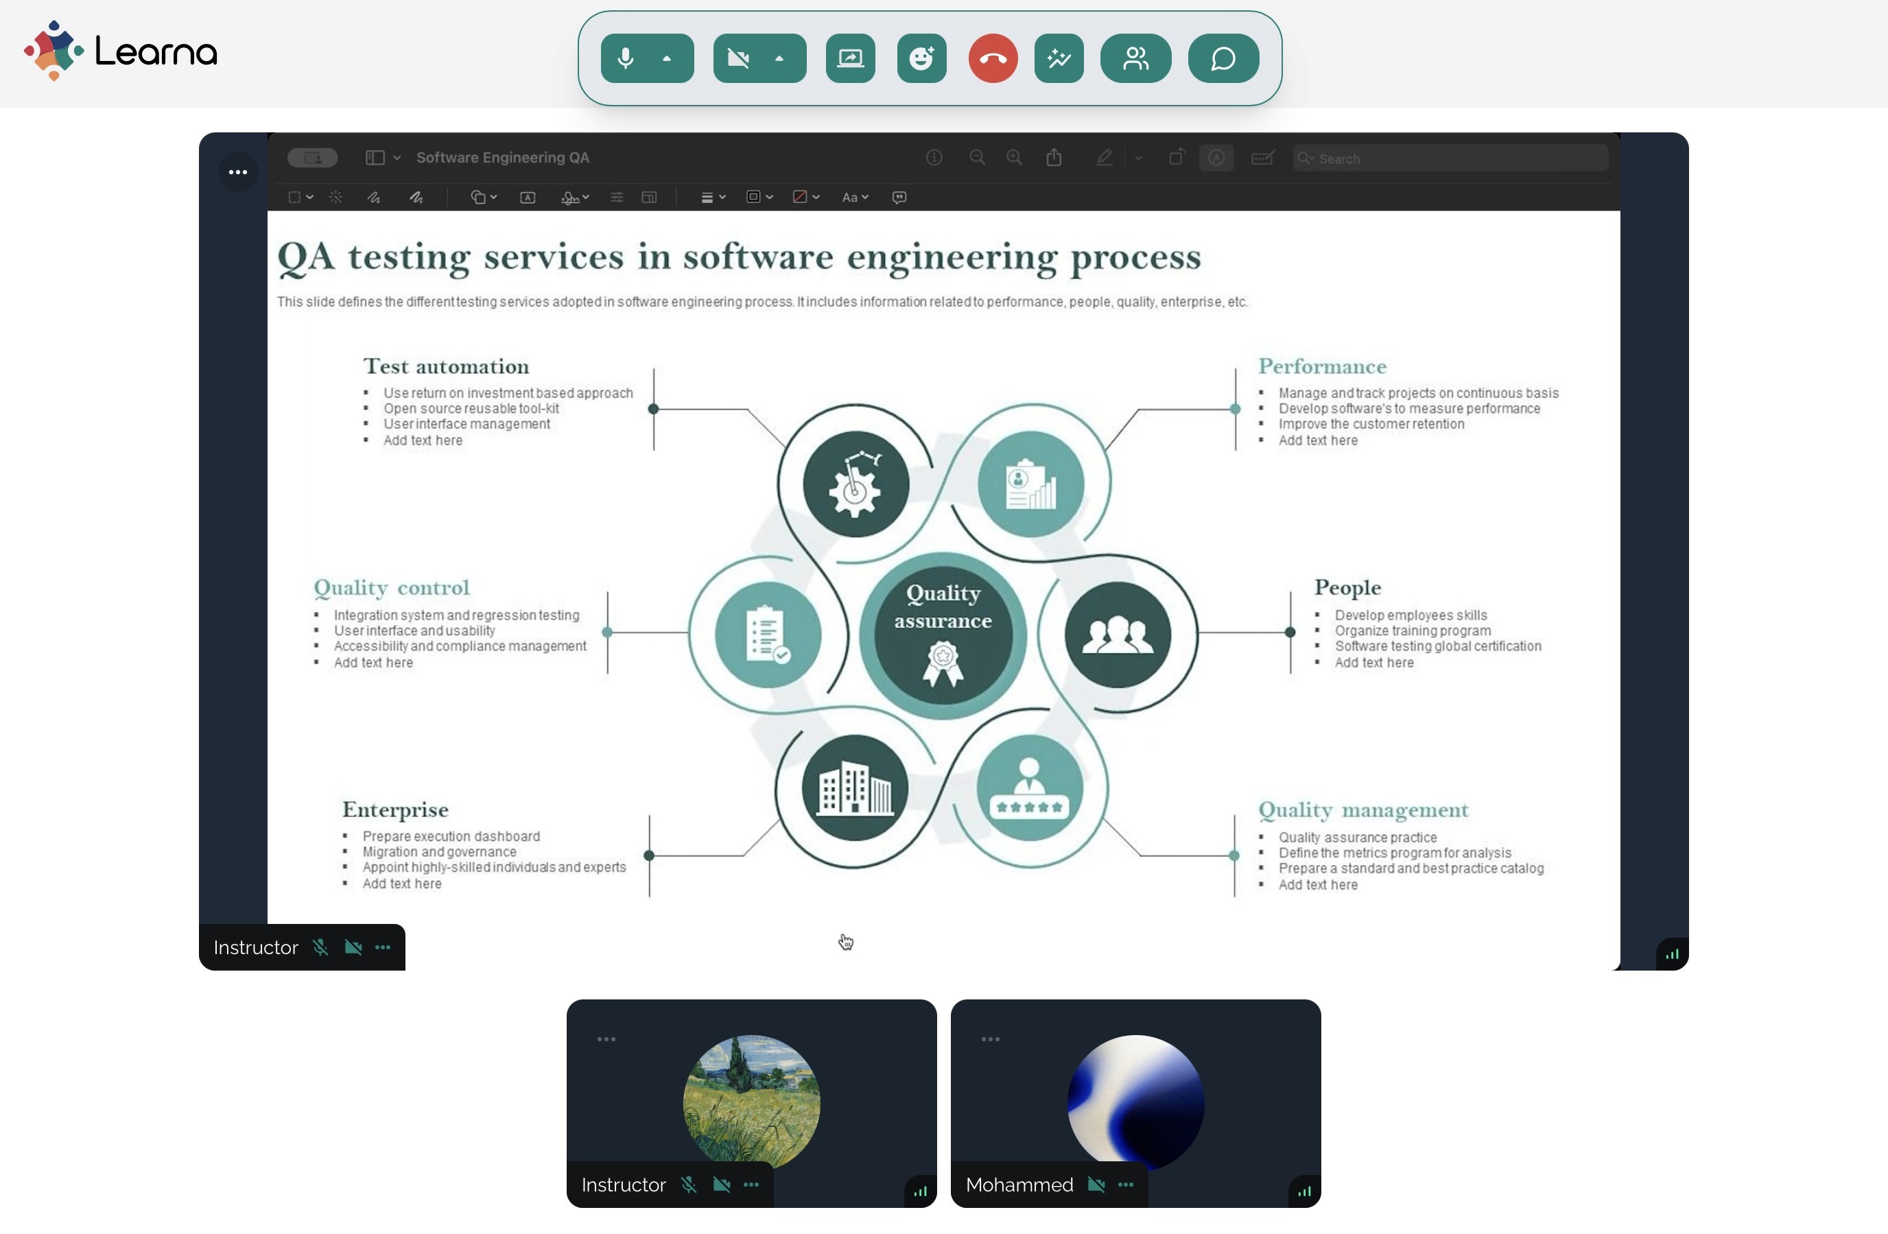This screenshot has height=1234, width=1888.
Task: Toggle the microphone mute button
Action: coord(626,59)
